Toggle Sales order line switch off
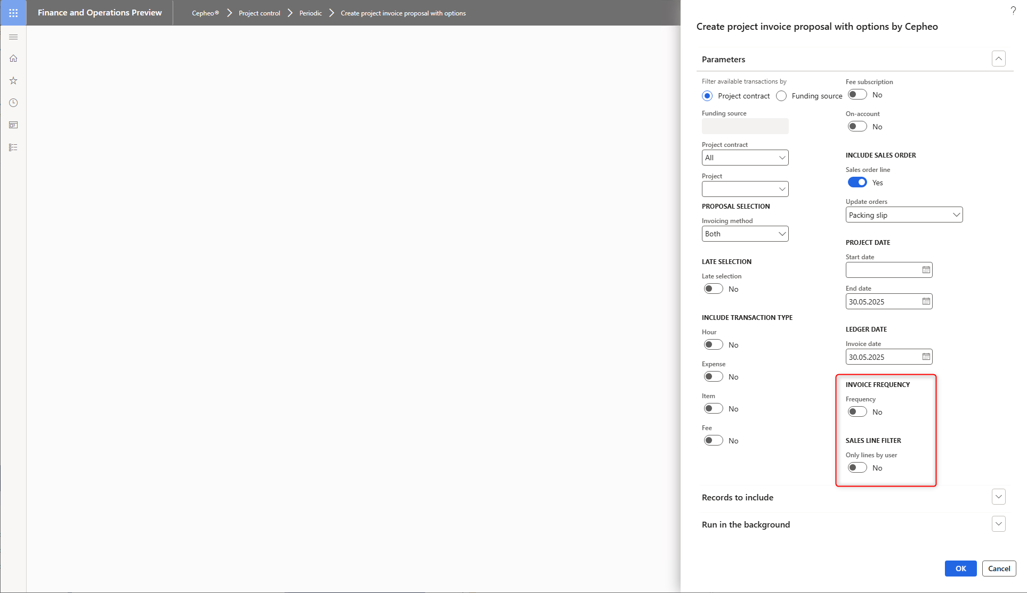Image resolution: width=1027 pixels, height=593 pixels. click(857, 183)
